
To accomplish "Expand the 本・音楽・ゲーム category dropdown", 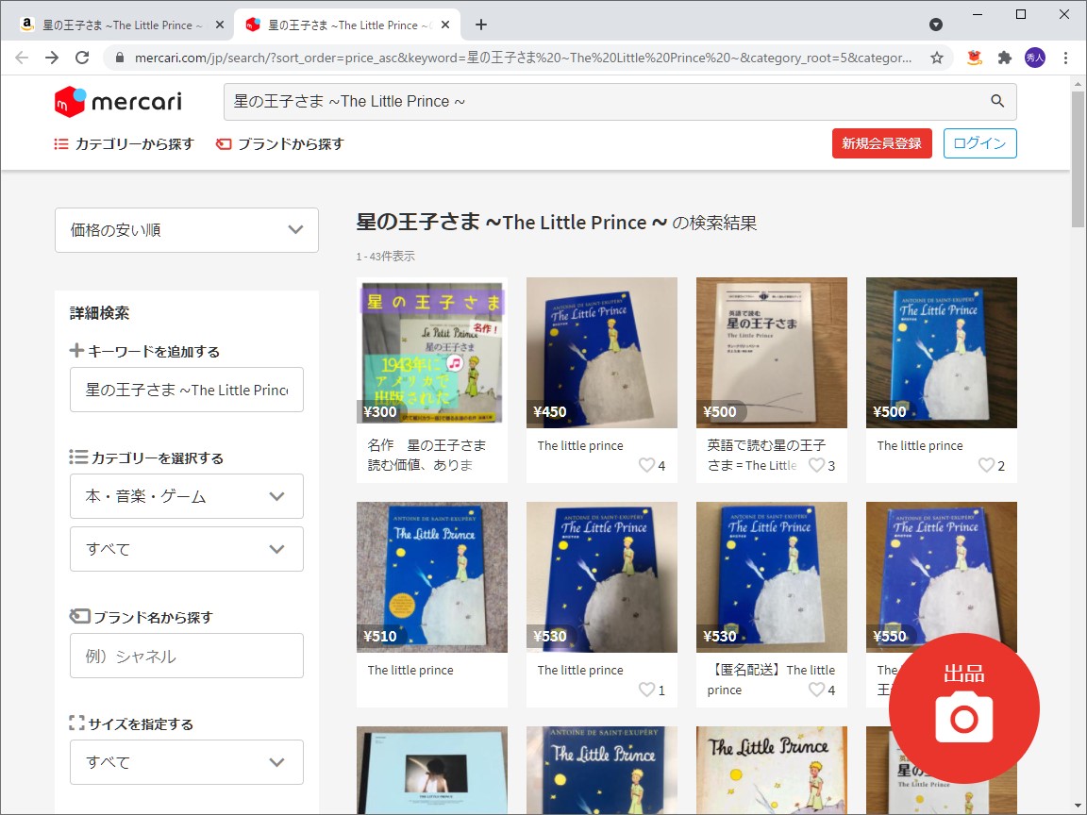I will pyautogui.click(x=186, y=496).
